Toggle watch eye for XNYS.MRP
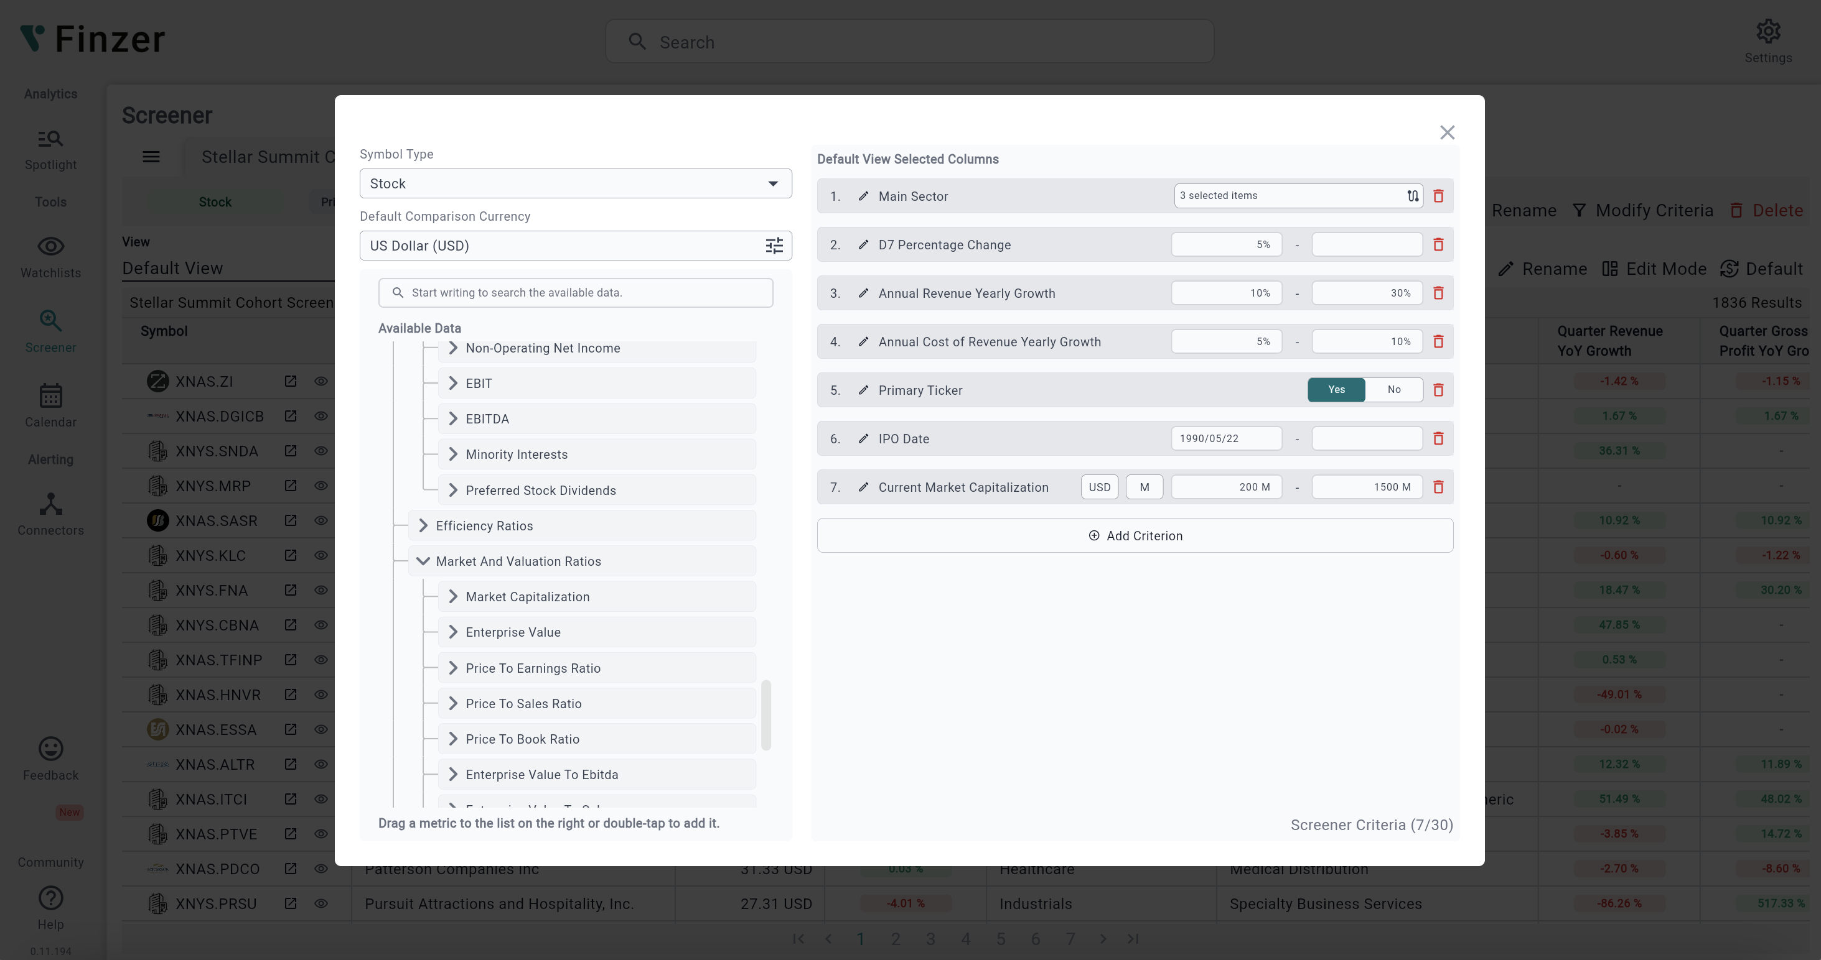 point(321,486)
